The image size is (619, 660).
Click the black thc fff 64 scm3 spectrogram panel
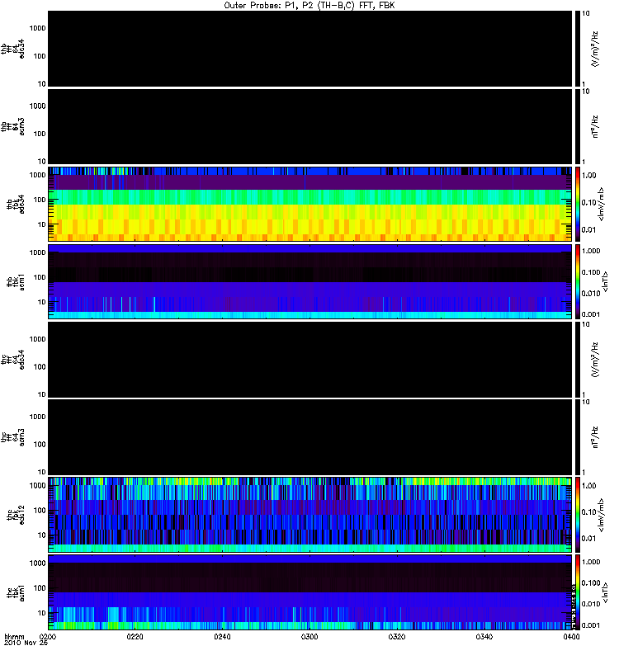point(310,437)
